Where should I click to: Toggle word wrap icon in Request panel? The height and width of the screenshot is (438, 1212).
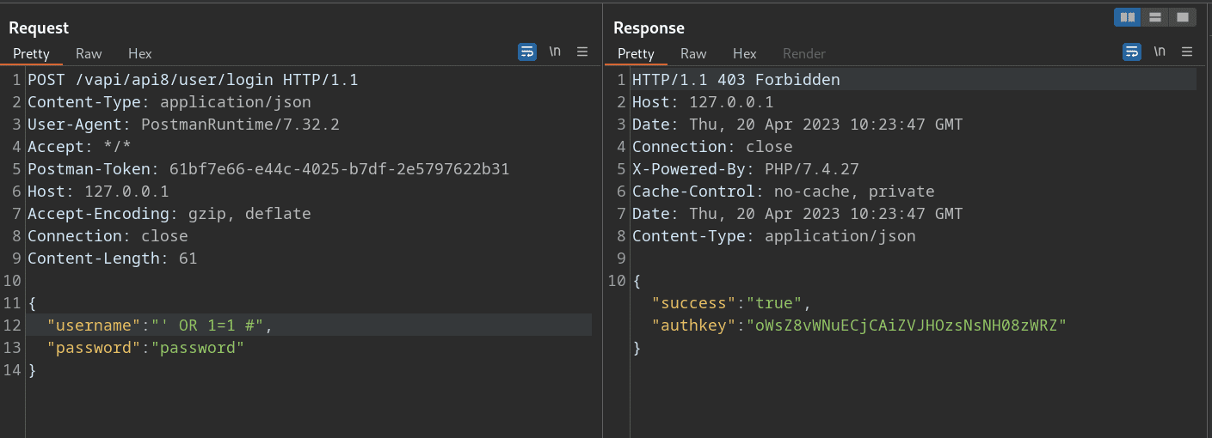(x=527, y=52)
